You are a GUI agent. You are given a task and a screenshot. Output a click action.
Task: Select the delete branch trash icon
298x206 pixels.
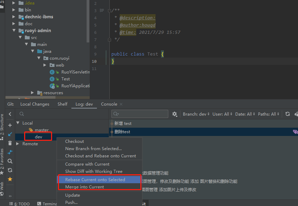[x=10, y=143]
